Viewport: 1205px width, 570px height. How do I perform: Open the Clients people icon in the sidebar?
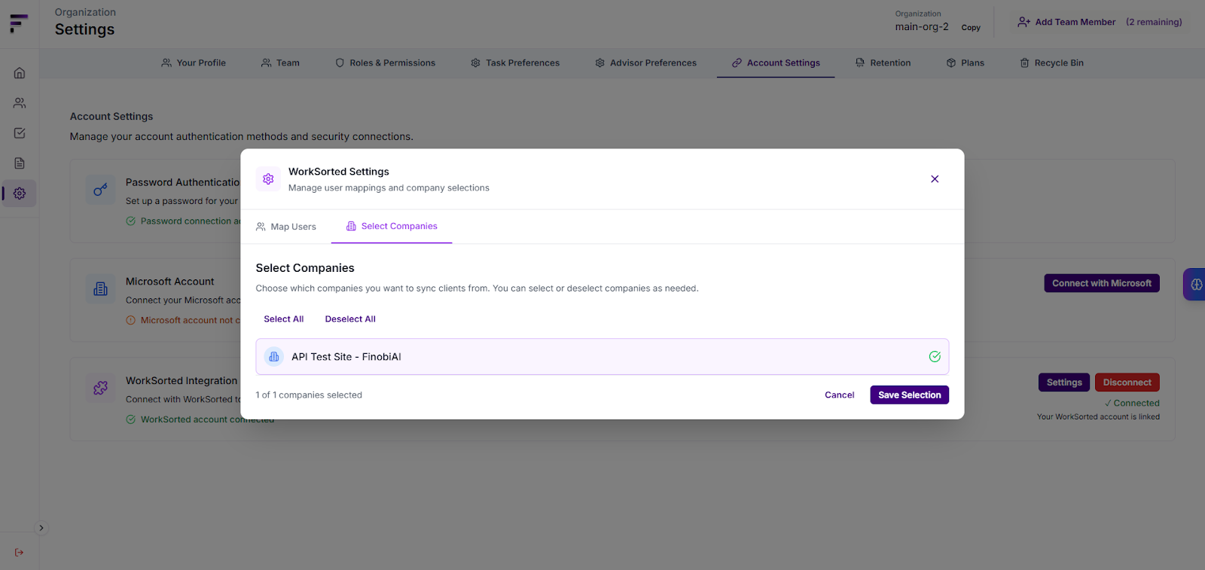point(20,103)
